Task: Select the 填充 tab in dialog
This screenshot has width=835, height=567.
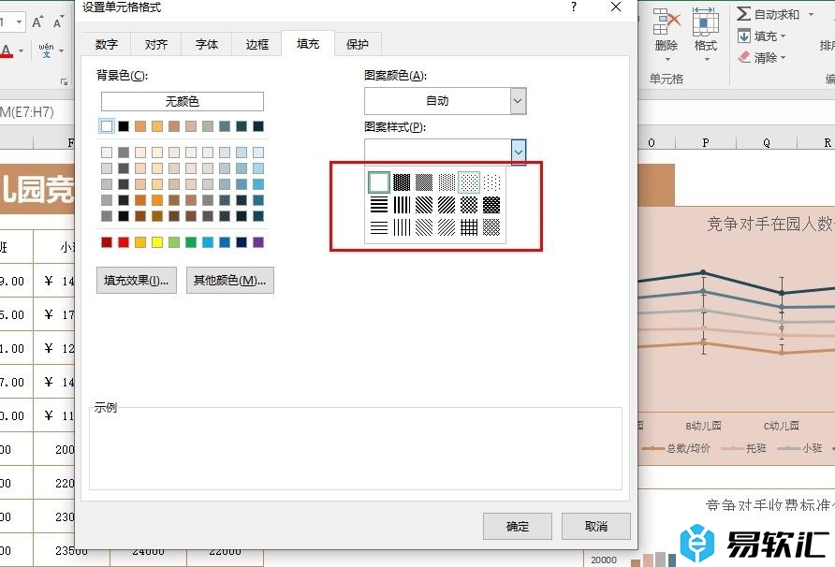Action: point(308,44)
